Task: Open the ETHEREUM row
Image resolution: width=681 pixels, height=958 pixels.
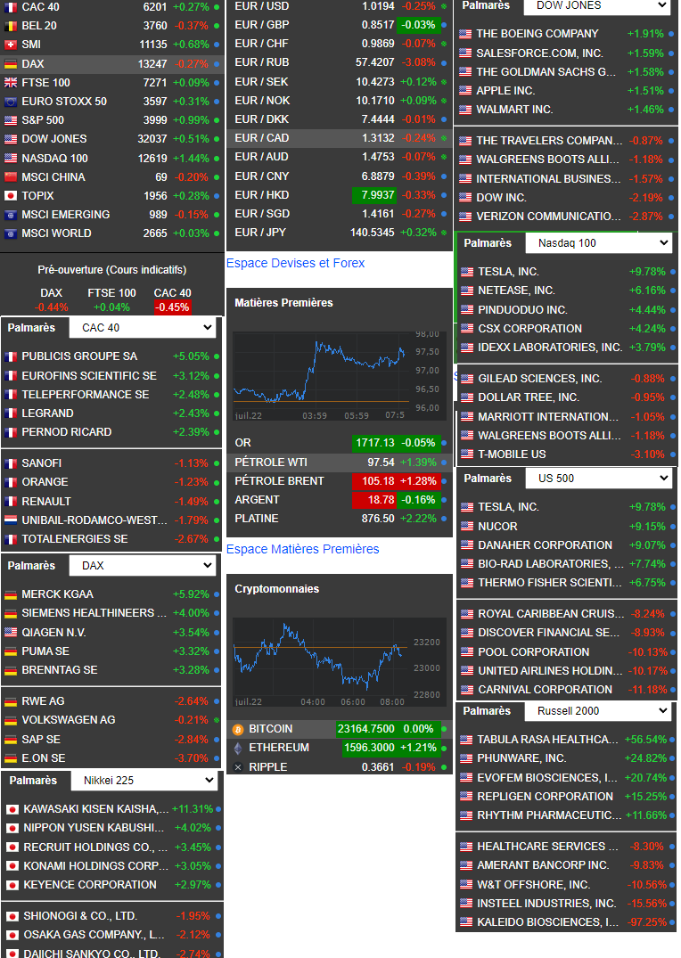Action: tap(339, 748)
